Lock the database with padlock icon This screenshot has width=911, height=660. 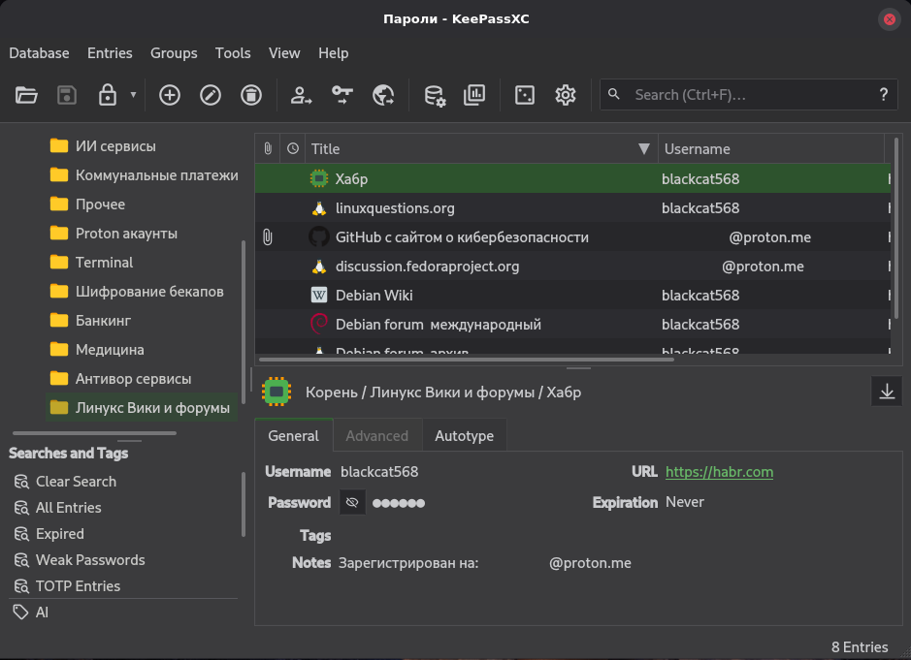tap(108, 95)
